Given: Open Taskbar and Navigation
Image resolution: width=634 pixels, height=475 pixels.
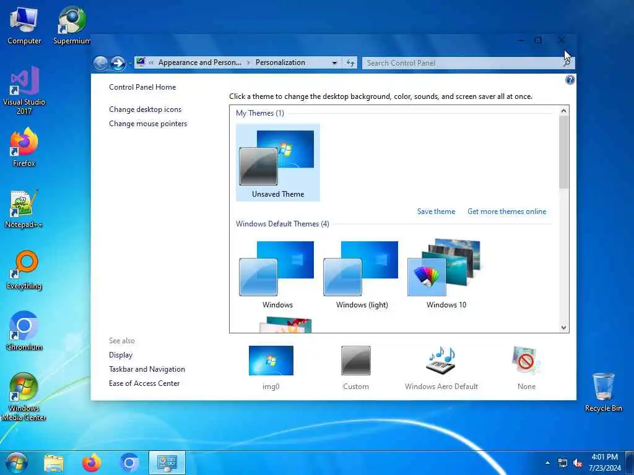Looking at the screenshot, I should click(147, 369).
